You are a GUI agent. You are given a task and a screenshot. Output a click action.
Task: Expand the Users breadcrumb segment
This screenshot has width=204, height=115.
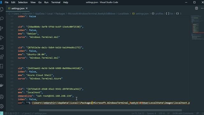(x=16, y=13)
